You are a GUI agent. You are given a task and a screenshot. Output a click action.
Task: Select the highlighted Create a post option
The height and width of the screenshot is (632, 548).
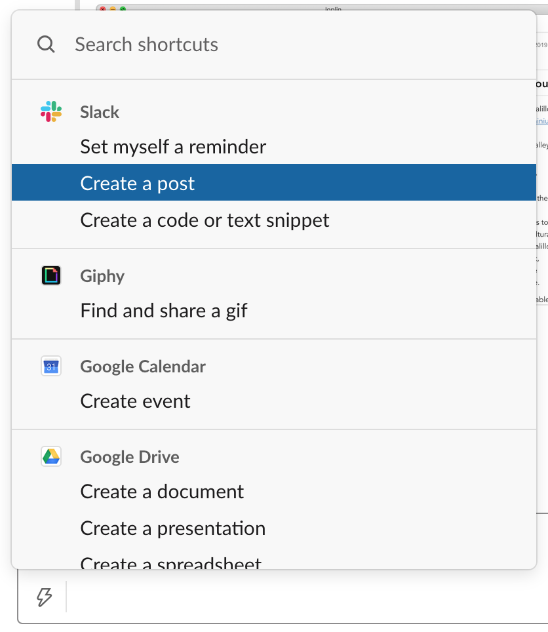point(137,183)
